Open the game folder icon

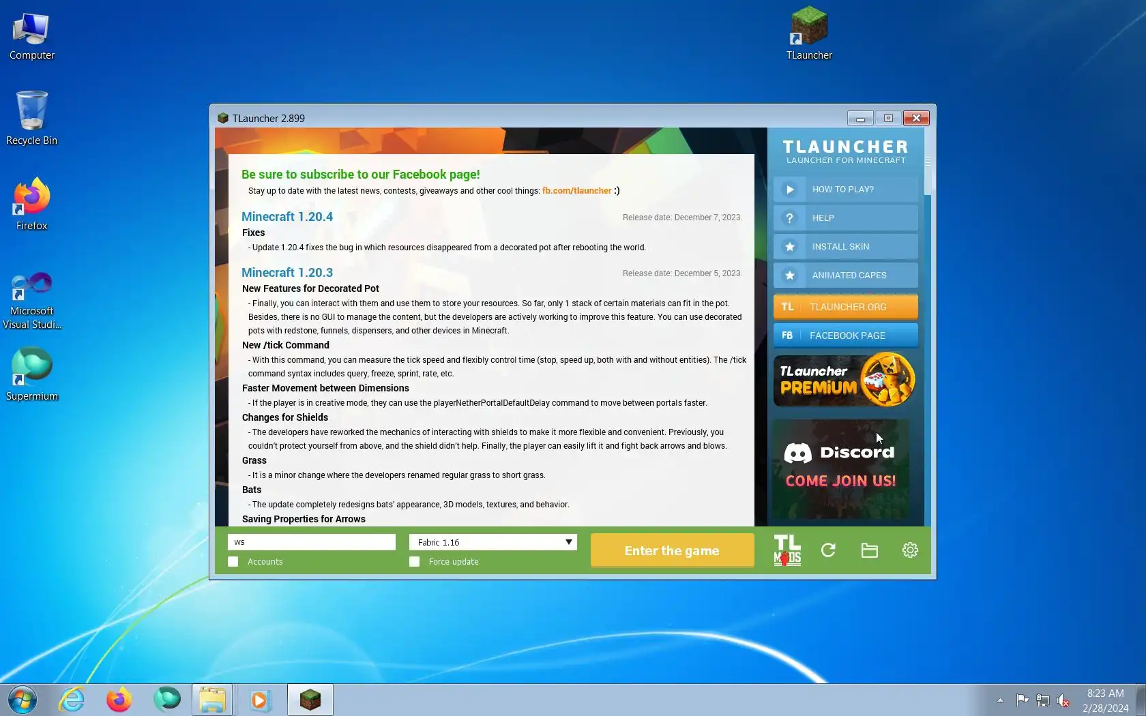pos(869,550)
